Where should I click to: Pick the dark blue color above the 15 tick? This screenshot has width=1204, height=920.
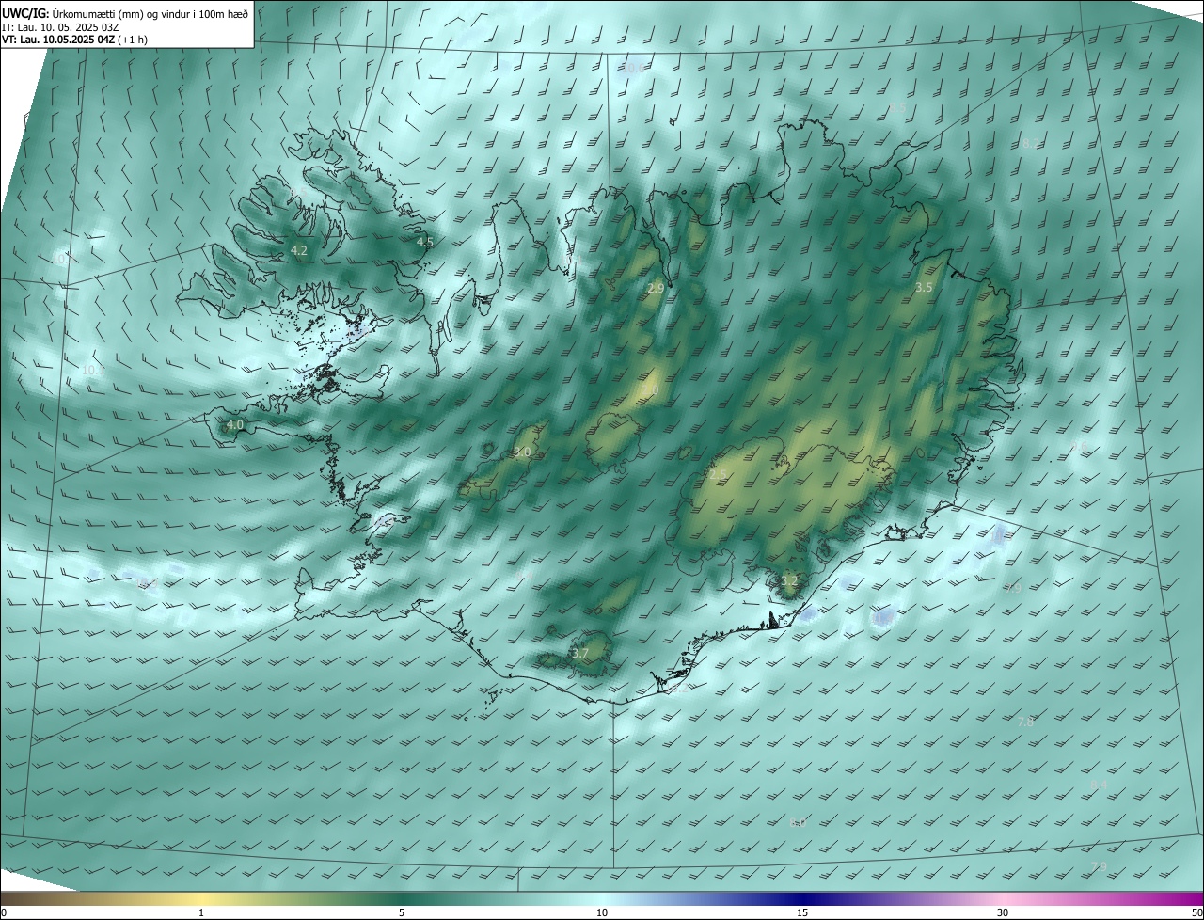[802, 898]
